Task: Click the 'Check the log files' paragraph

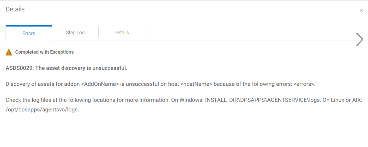Action: [184, 105]
